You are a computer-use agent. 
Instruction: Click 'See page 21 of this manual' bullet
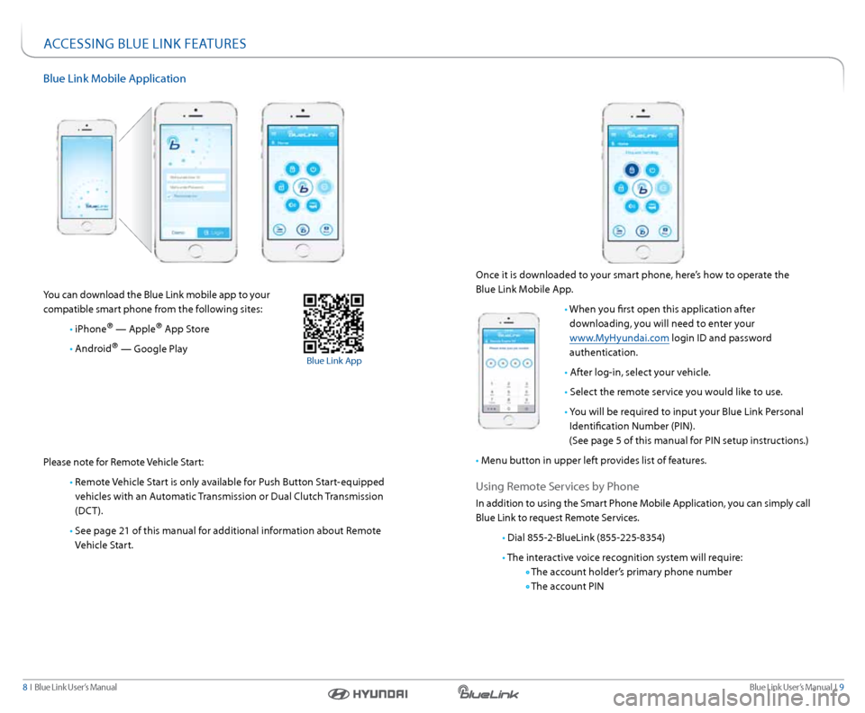pos(228,537)
